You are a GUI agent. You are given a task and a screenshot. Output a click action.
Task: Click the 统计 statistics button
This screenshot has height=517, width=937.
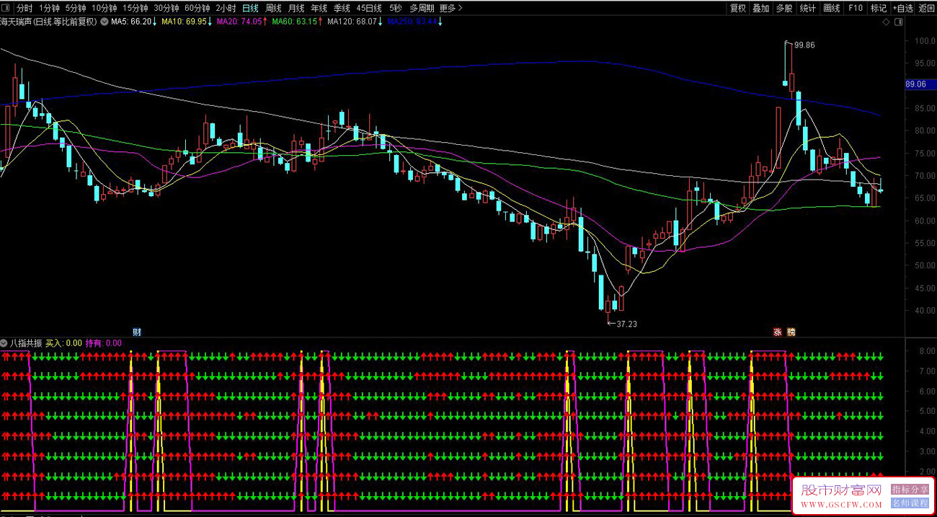[x=808, y=8]
